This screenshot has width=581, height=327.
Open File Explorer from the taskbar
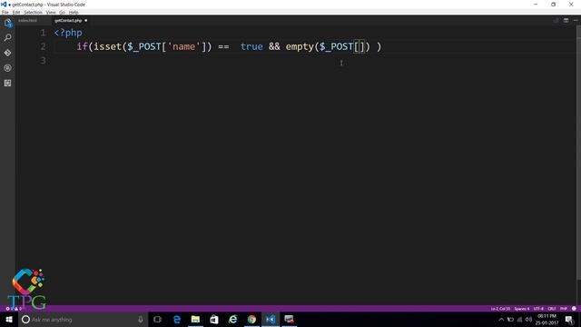[x=196, y=319]
